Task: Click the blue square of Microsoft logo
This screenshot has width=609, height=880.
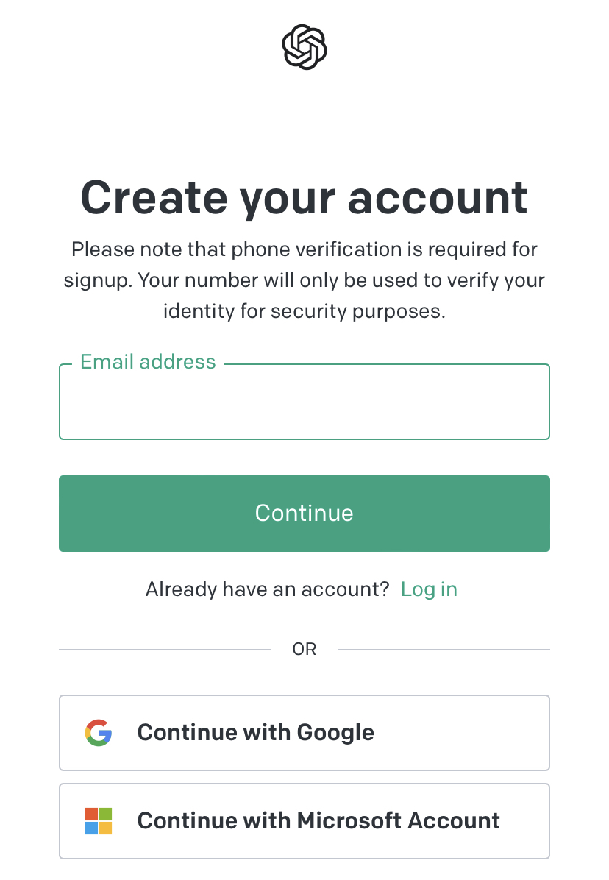Action: tap(92, 828)
